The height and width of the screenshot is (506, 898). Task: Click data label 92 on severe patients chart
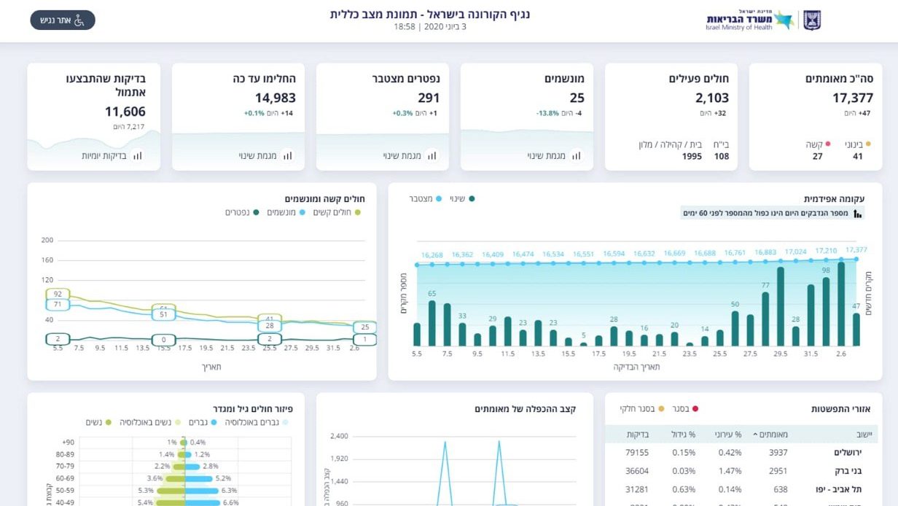(58, 295)
